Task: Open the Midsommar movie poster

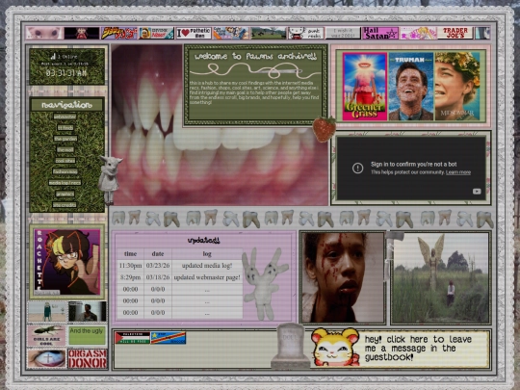Action: pos(457,87)
